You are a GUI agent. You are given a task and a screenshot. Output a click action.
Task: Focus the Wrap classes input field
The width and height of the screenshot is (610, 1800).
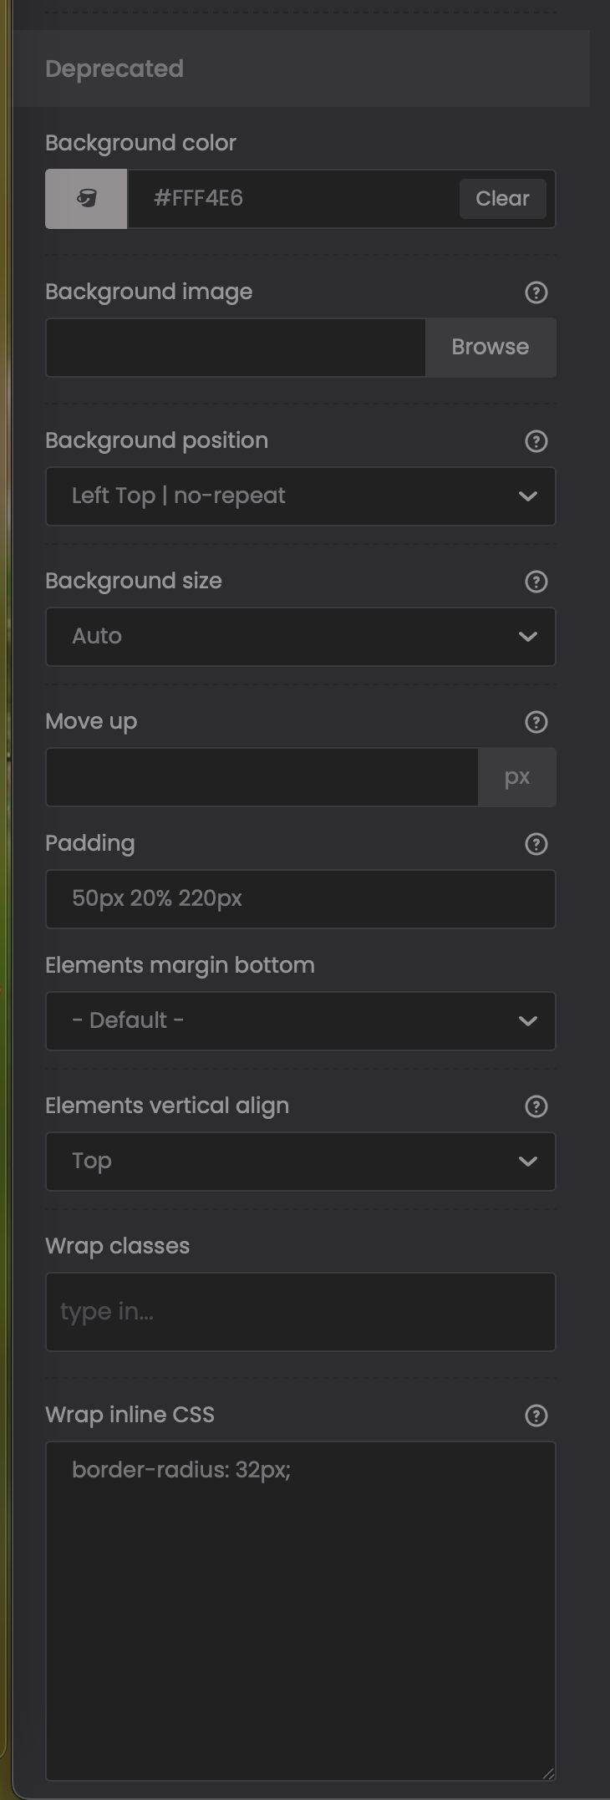point(301,1312)
